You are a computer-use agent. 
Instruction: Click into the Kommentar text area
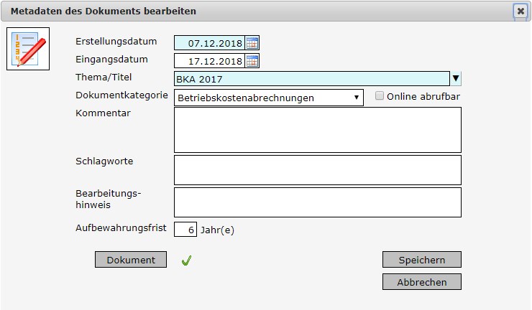pos(318,130)
